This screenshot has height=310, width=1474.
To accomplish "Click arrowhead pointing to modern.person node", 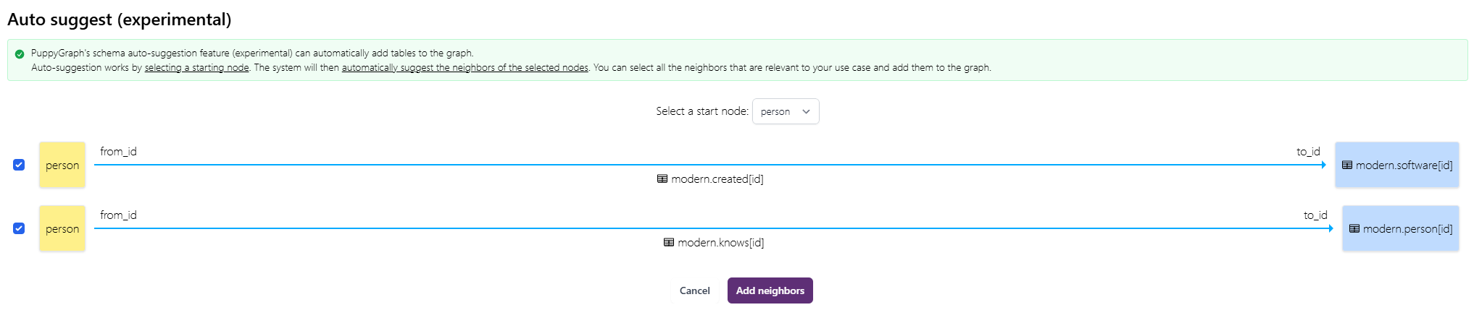I will pos(1331,228).
